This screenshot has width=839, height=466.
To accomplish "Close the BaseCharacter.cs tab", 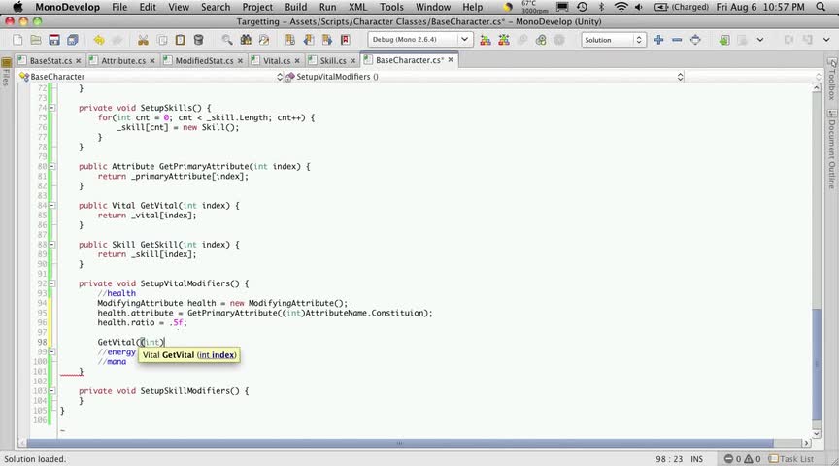I will point(451,60).
